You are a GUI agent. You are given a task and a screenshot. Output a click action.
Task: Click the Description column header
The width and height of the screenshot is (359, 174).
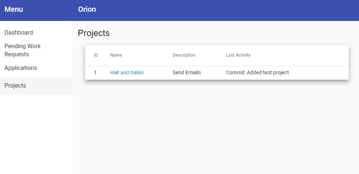pyautogui.click(x=184, y=55)
